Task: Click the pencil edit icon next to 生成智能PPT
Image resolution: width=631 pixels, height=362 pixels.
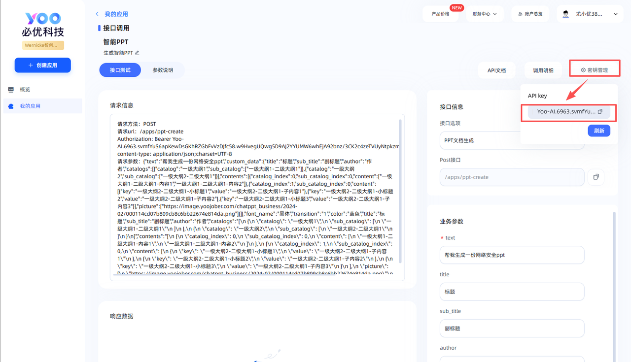Action: tap(137, 53)
